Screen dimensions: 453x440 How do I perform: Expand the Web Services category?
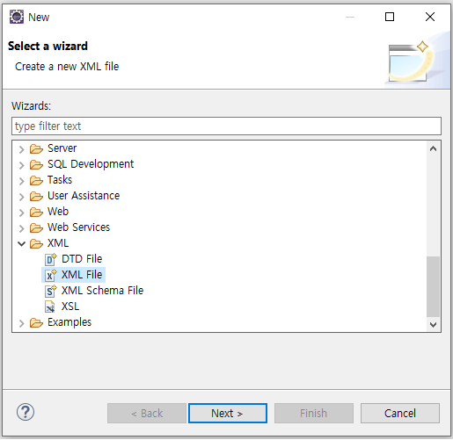(21, 228)
